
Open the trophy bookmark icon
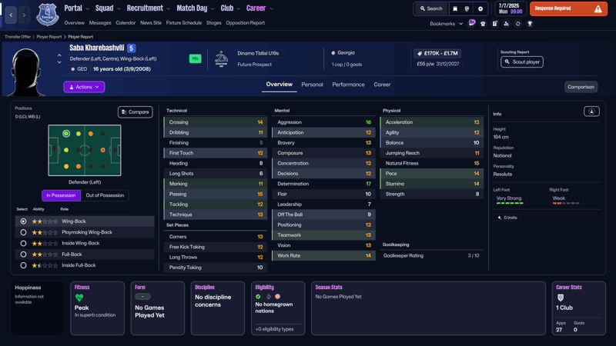click(530, 24)
